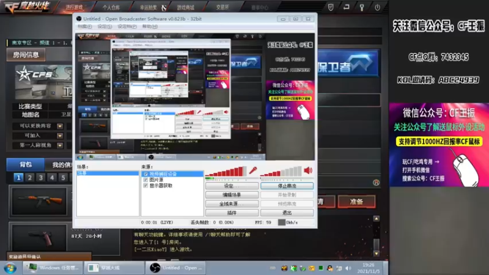489x275 pixels.
Task: Click the green square tray icon
Action: (x=320, y=268)
